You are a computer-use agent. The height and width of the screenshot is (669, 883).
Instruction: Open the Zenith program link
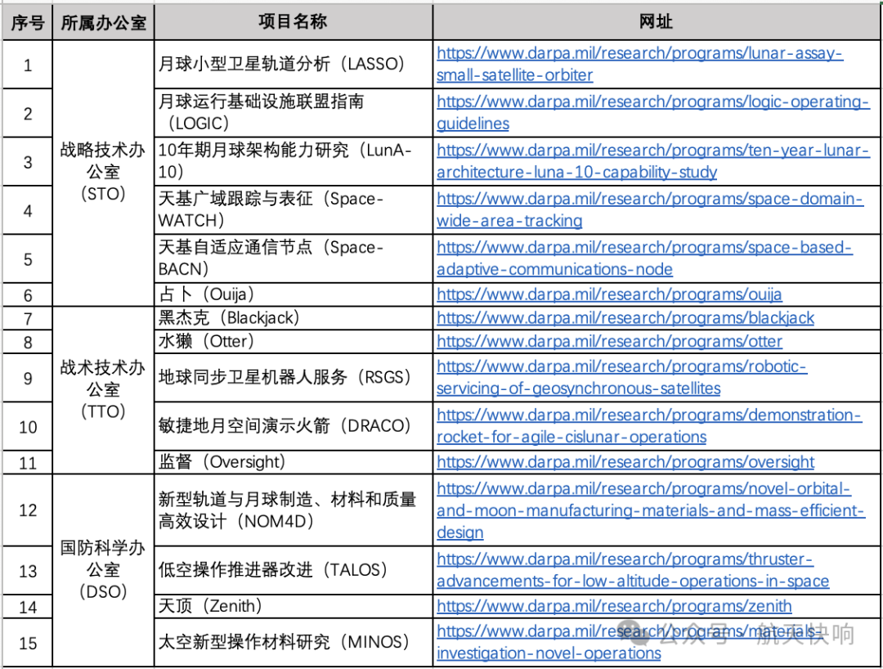coord(614,606)
